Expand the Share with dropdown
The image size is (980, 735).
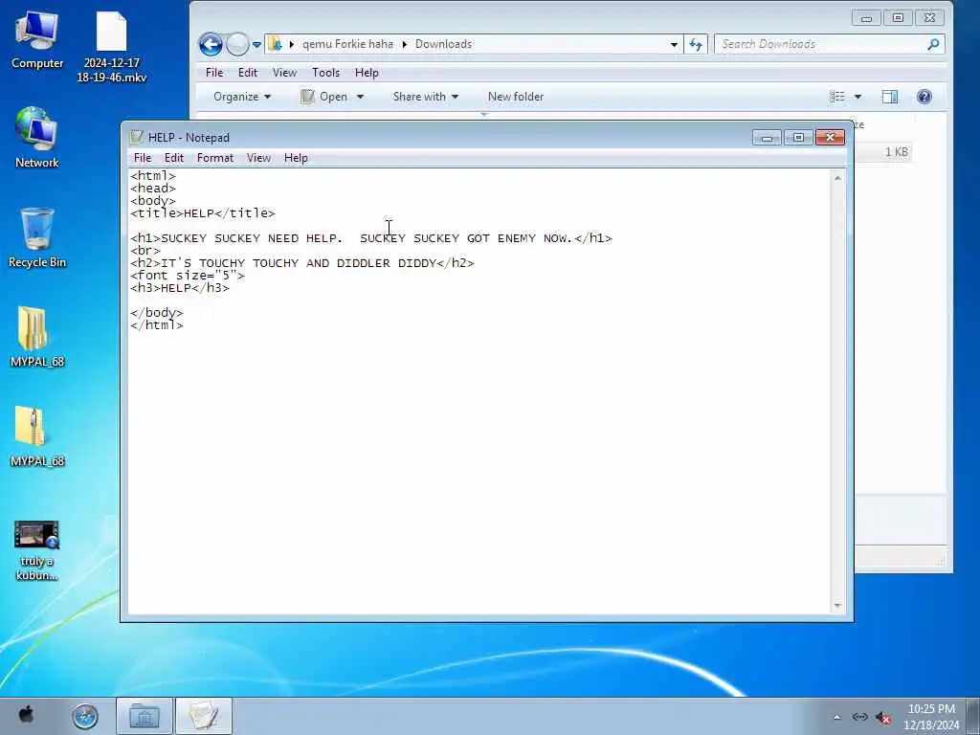click(x=426, y=97)
